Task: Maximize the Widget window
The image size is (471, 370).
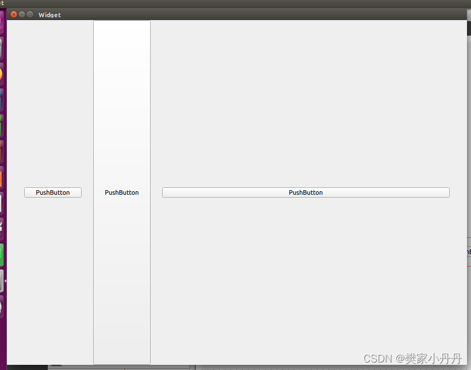Action: point(29,14)
